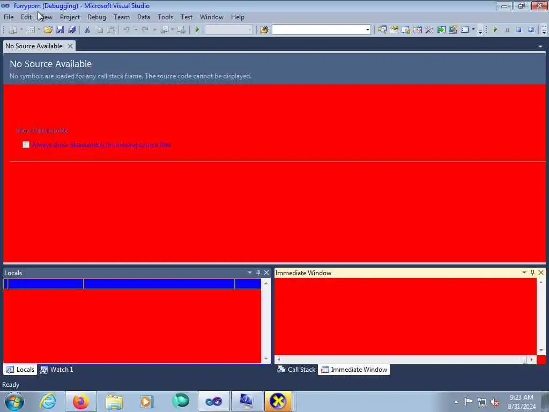Image resolution: width=549 pixels, height=412 pixels.
Task: Click the green Start Debugging arrow in the standard toolbar
Action: [197, 30]
